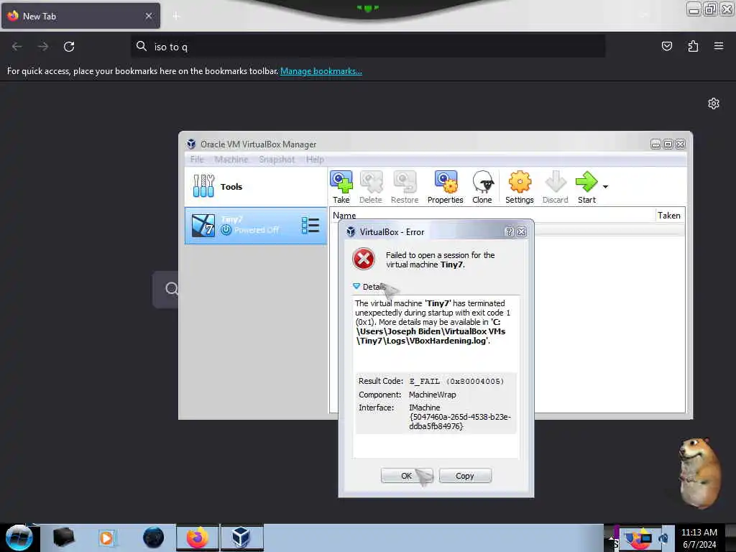Click the volume icon in system tray

pos(663,538)
